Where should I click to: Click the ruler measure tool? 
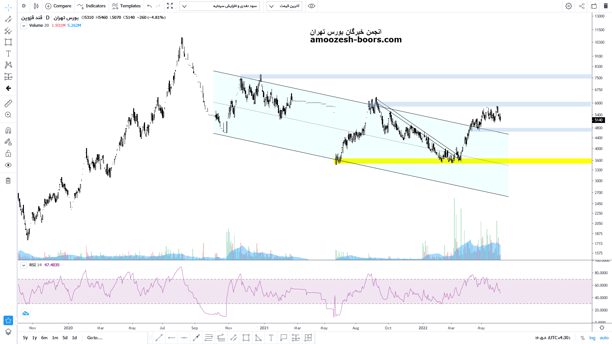tap(8, 103)
